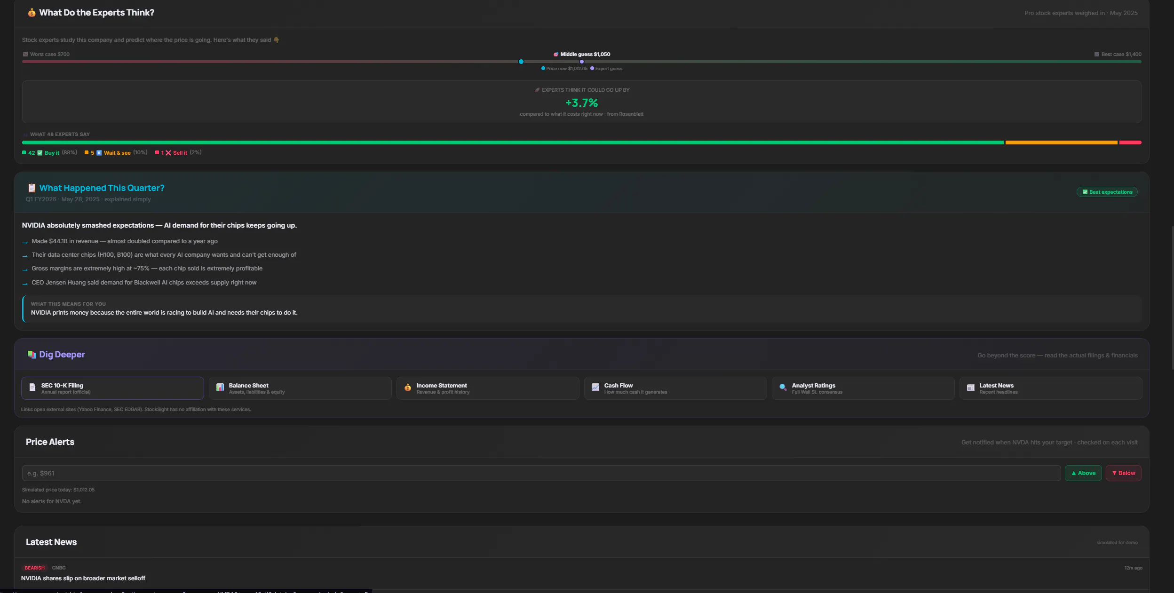Click the Middle guess $1,050 label

tap(582, 54)
